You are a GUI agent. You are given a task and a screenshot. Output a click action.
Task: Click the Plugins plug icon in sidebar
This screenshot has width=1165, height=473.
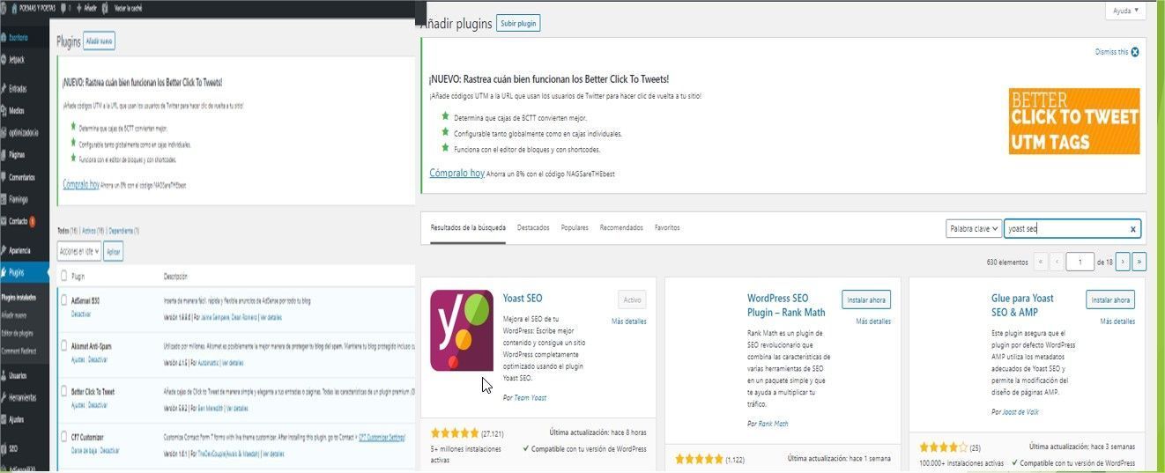tap(4, 273)
